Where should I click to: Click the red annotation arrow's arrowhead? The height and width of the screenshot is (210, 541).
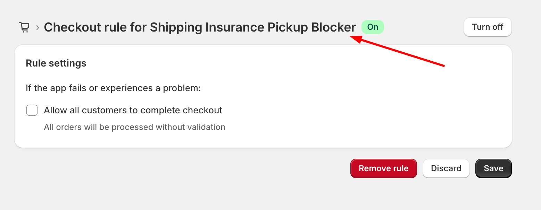353,38
